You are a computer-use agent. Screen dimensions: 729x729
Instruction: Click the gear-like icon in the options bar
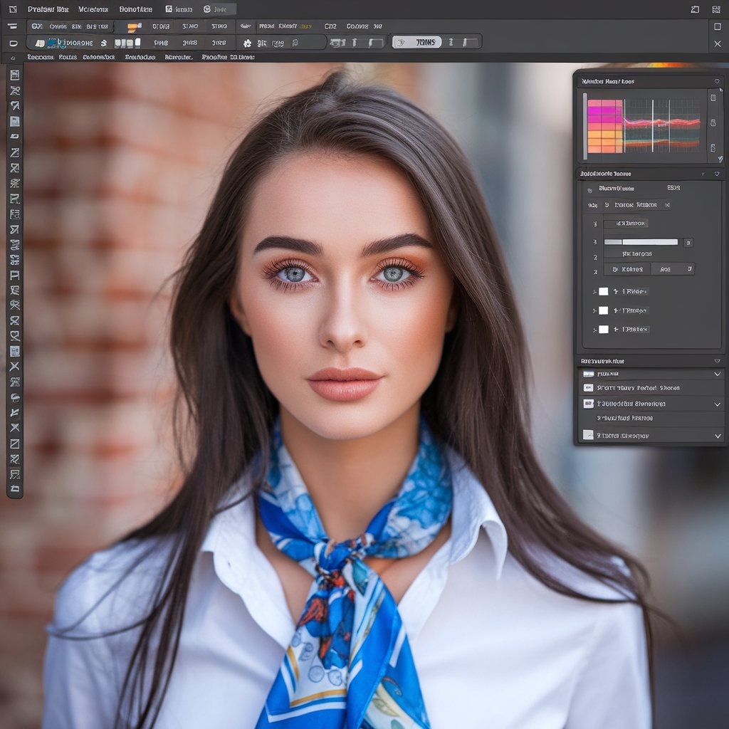(247, 43)
